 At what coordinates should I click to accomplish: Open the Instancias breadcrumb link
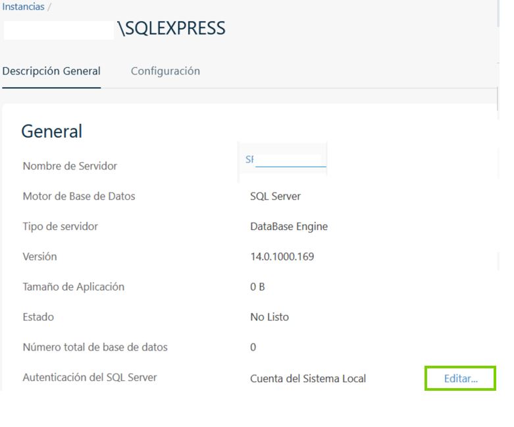click(x=23, y=7)
